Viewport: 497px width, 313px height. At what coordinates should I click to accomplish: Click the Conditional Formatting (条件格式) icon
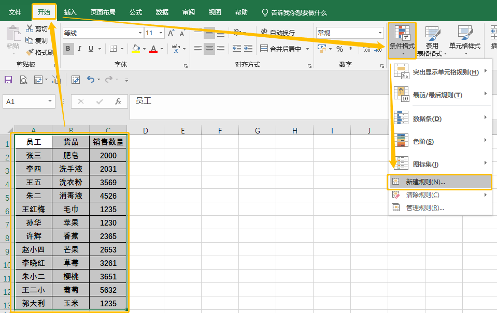[402, 33]
